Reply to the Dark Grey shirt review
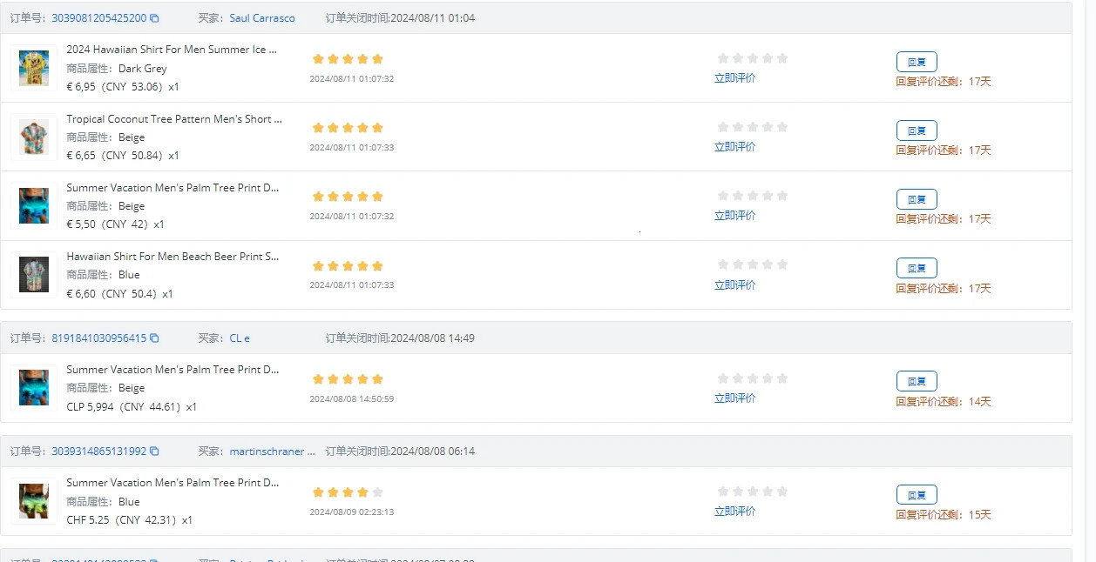This screenshot has width=1096, height=562. click(x=916, y=61)
